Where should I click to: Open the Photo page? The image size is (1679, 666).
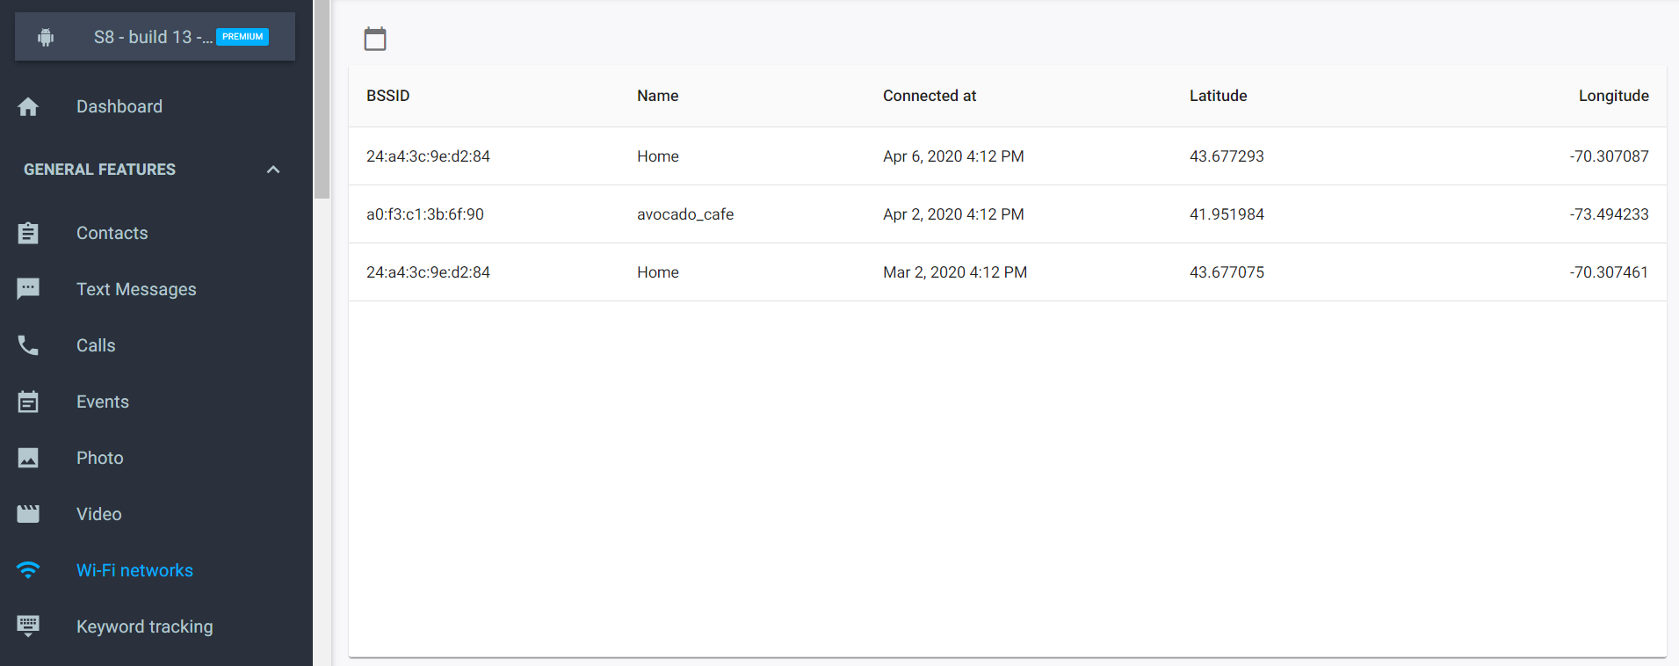tap(100, 458)
